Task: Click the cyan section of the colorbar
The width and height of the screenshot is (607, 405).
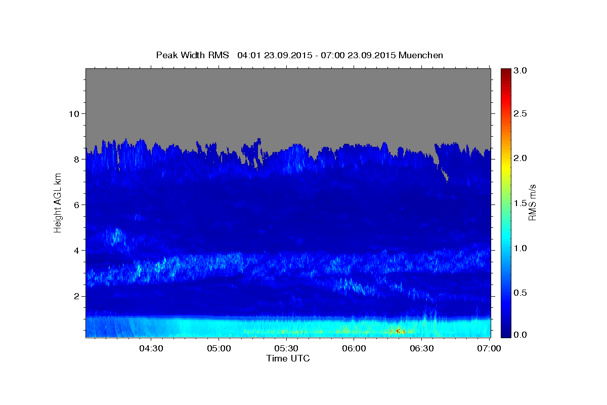Action: (x=506, y=238)
